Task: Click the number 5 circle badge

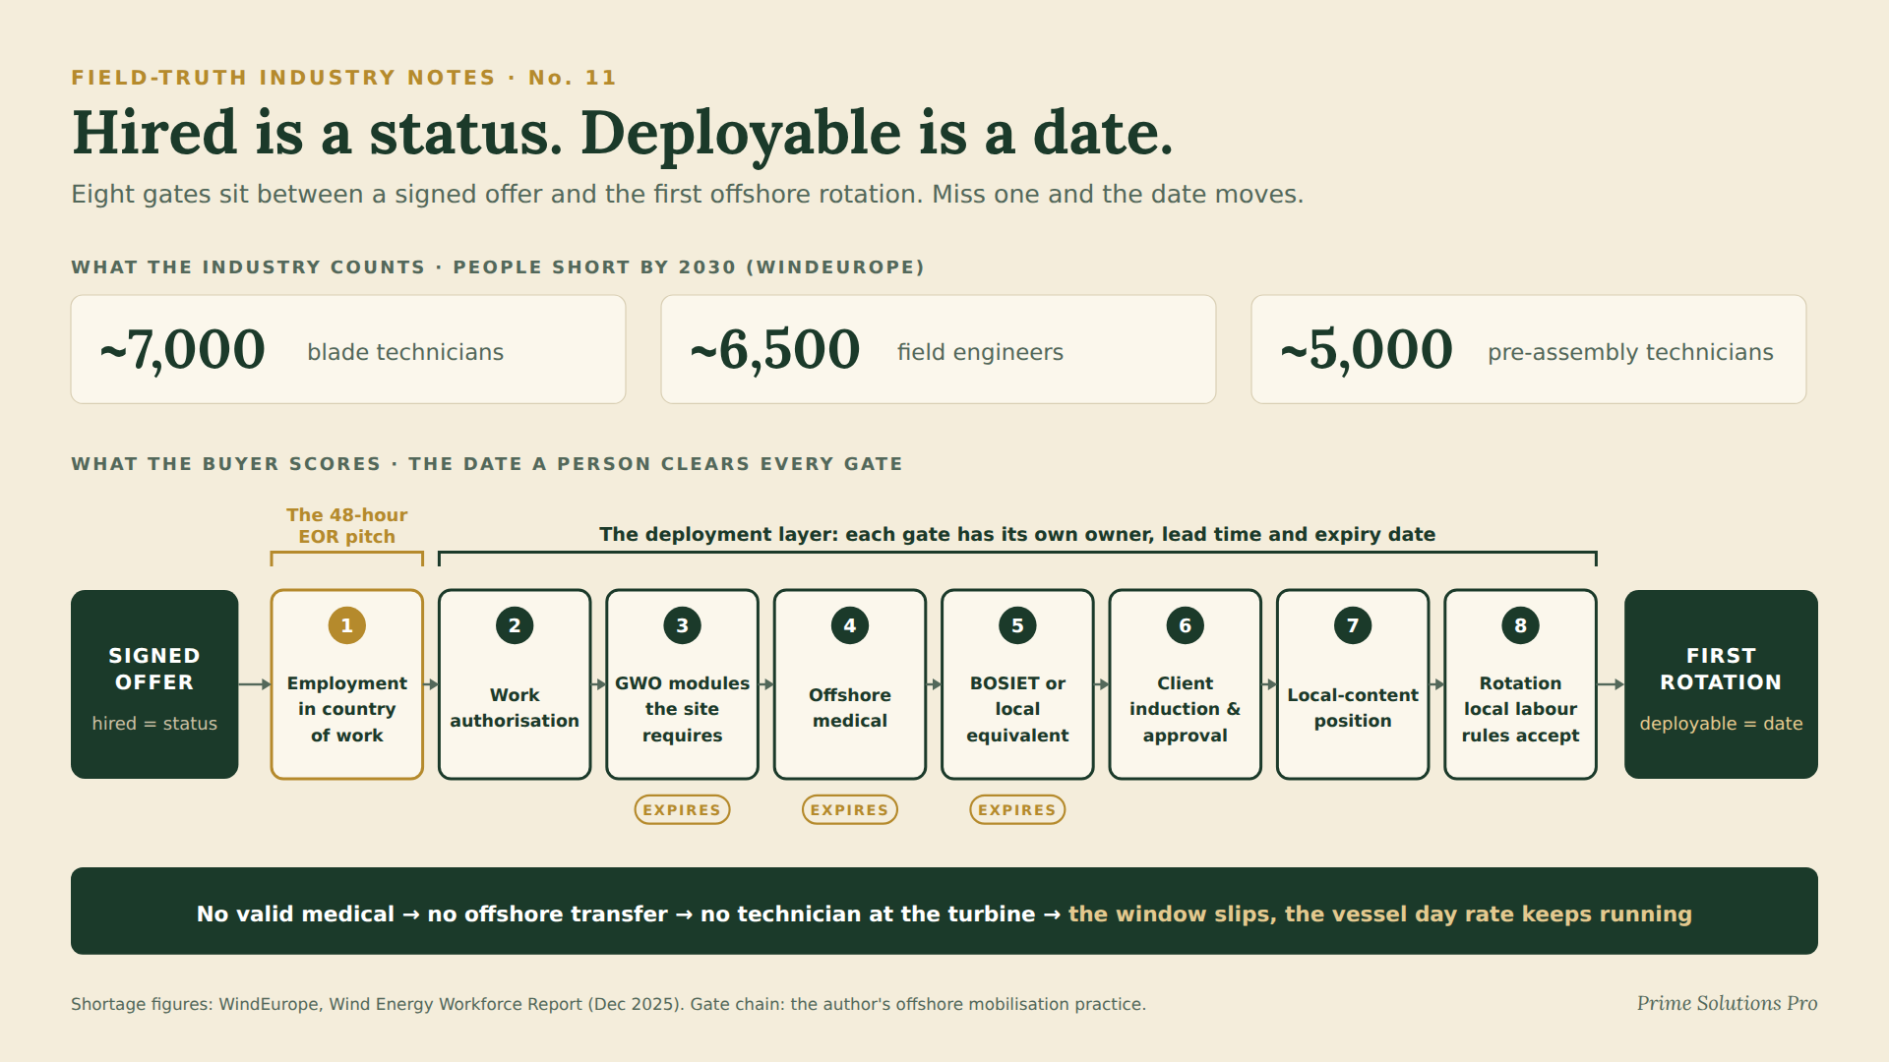Action: pos(1017,625)
